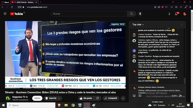The height and width of the screenshot is (108, 193).
Task: Open Opera browser taskbar icon
Action: [87, 105]
